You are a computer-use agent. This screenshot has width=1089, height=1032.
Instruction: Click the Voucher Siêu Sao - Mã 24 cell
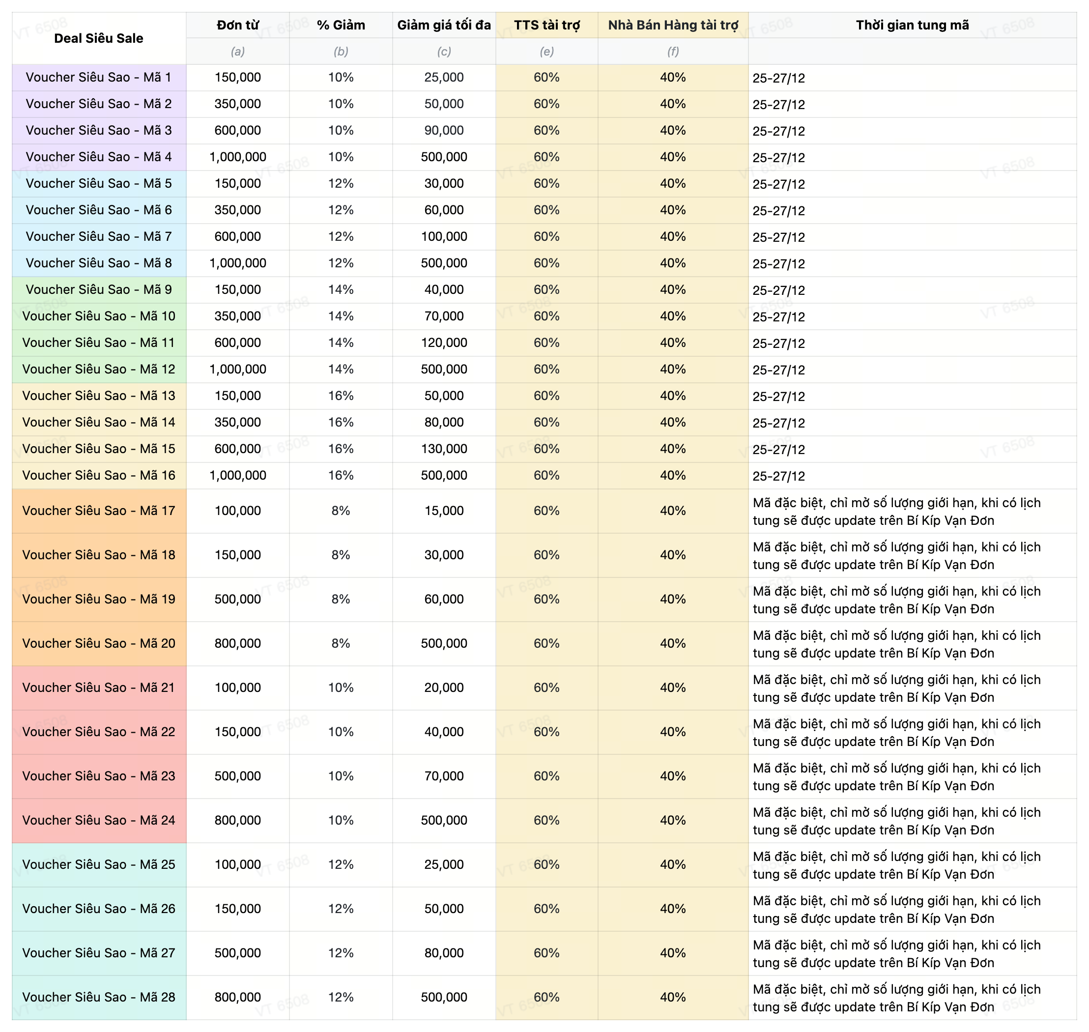coord(98,820)
